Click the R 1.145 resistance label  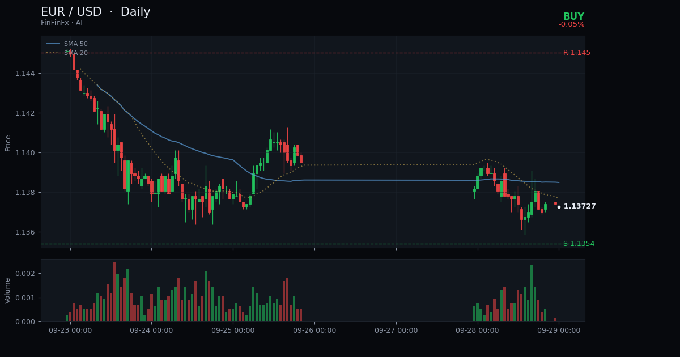577,53
